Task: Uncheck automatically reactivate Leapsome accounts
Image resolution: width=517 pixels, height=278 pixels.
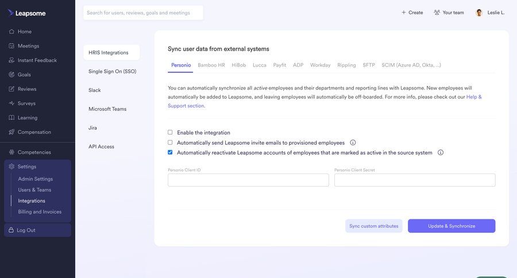Action: pyautogui.click(x=170, y=152)
